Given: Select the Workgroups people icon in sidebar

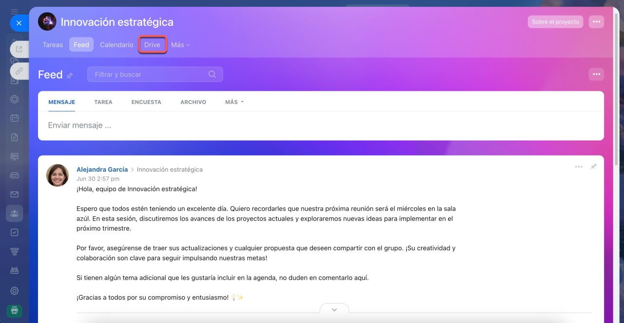Looking at the screenshot, I should click(15, 213).
